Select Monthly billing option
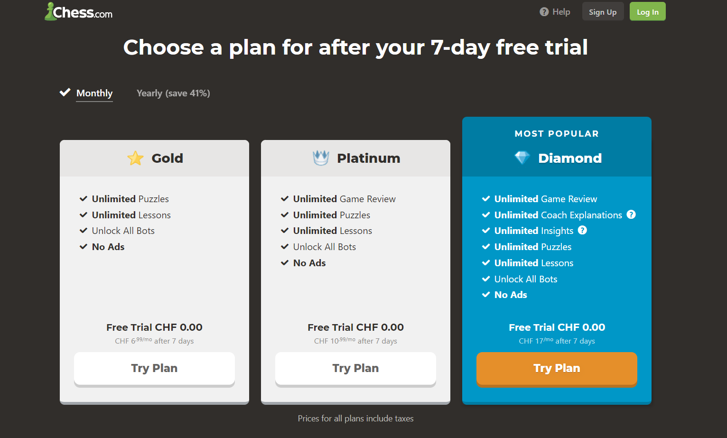This screenshot has height=438, width=727. click(94, 93)
